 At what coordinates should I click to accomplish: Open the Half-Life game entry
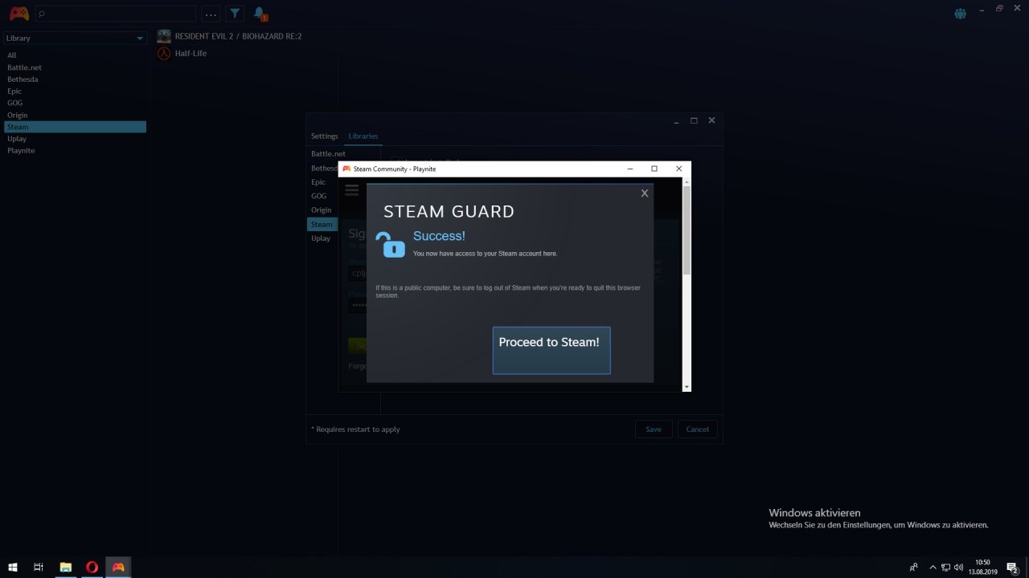pos(191,54)
